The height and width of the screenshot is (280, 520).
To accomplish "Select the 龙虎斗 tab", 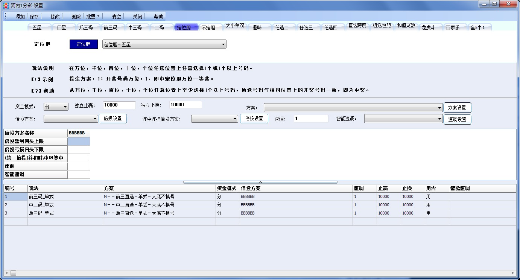I will pos(428,27).
